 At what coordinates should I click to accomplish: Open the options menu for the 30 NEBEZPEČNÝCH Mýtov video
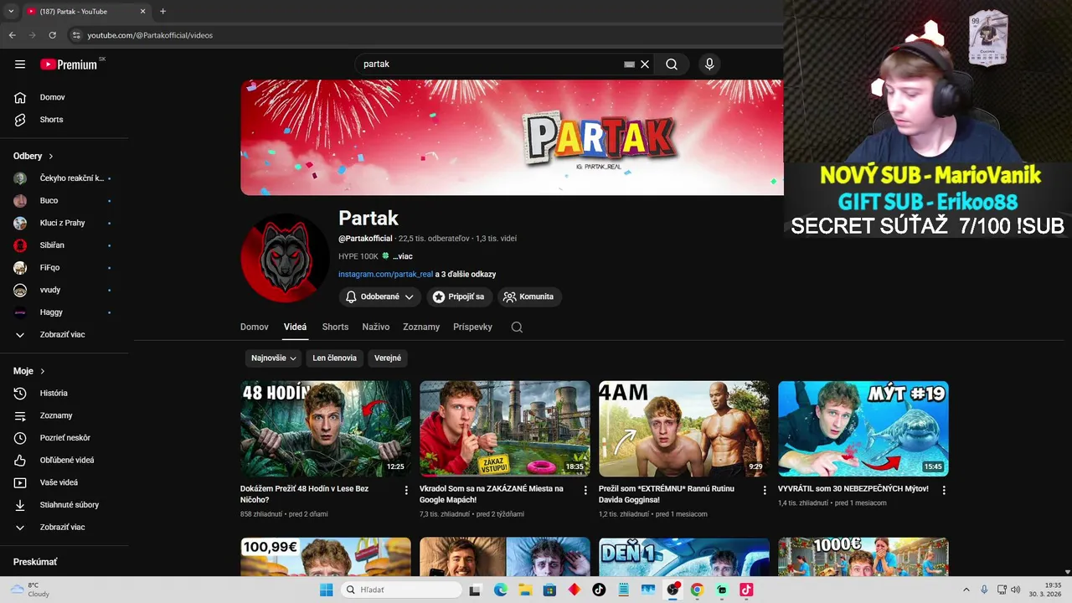tap(944, 490)
